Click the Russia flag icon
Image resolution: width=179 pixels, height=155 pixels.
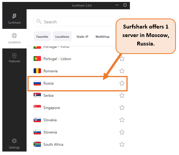(37, 83)
